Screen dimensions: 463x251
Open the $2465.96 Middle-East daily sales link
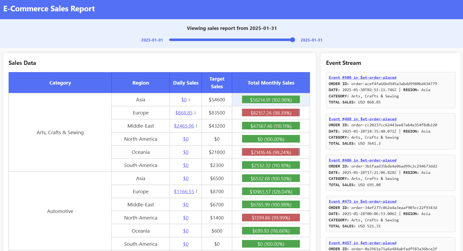coord(184,126)
